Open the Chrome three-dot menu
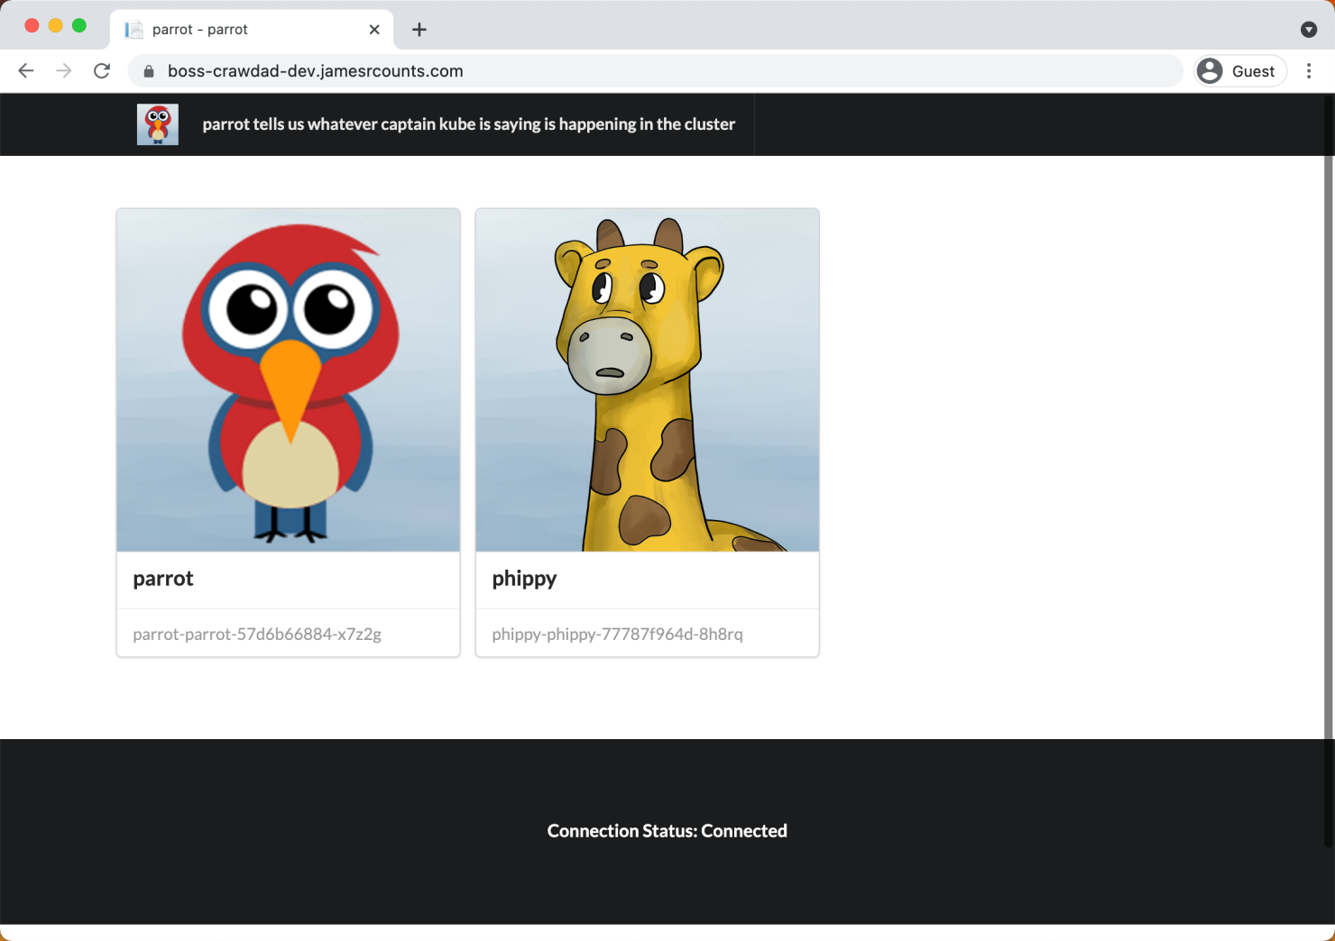Screen dimensions: 1335x941 click(1309, 71)
